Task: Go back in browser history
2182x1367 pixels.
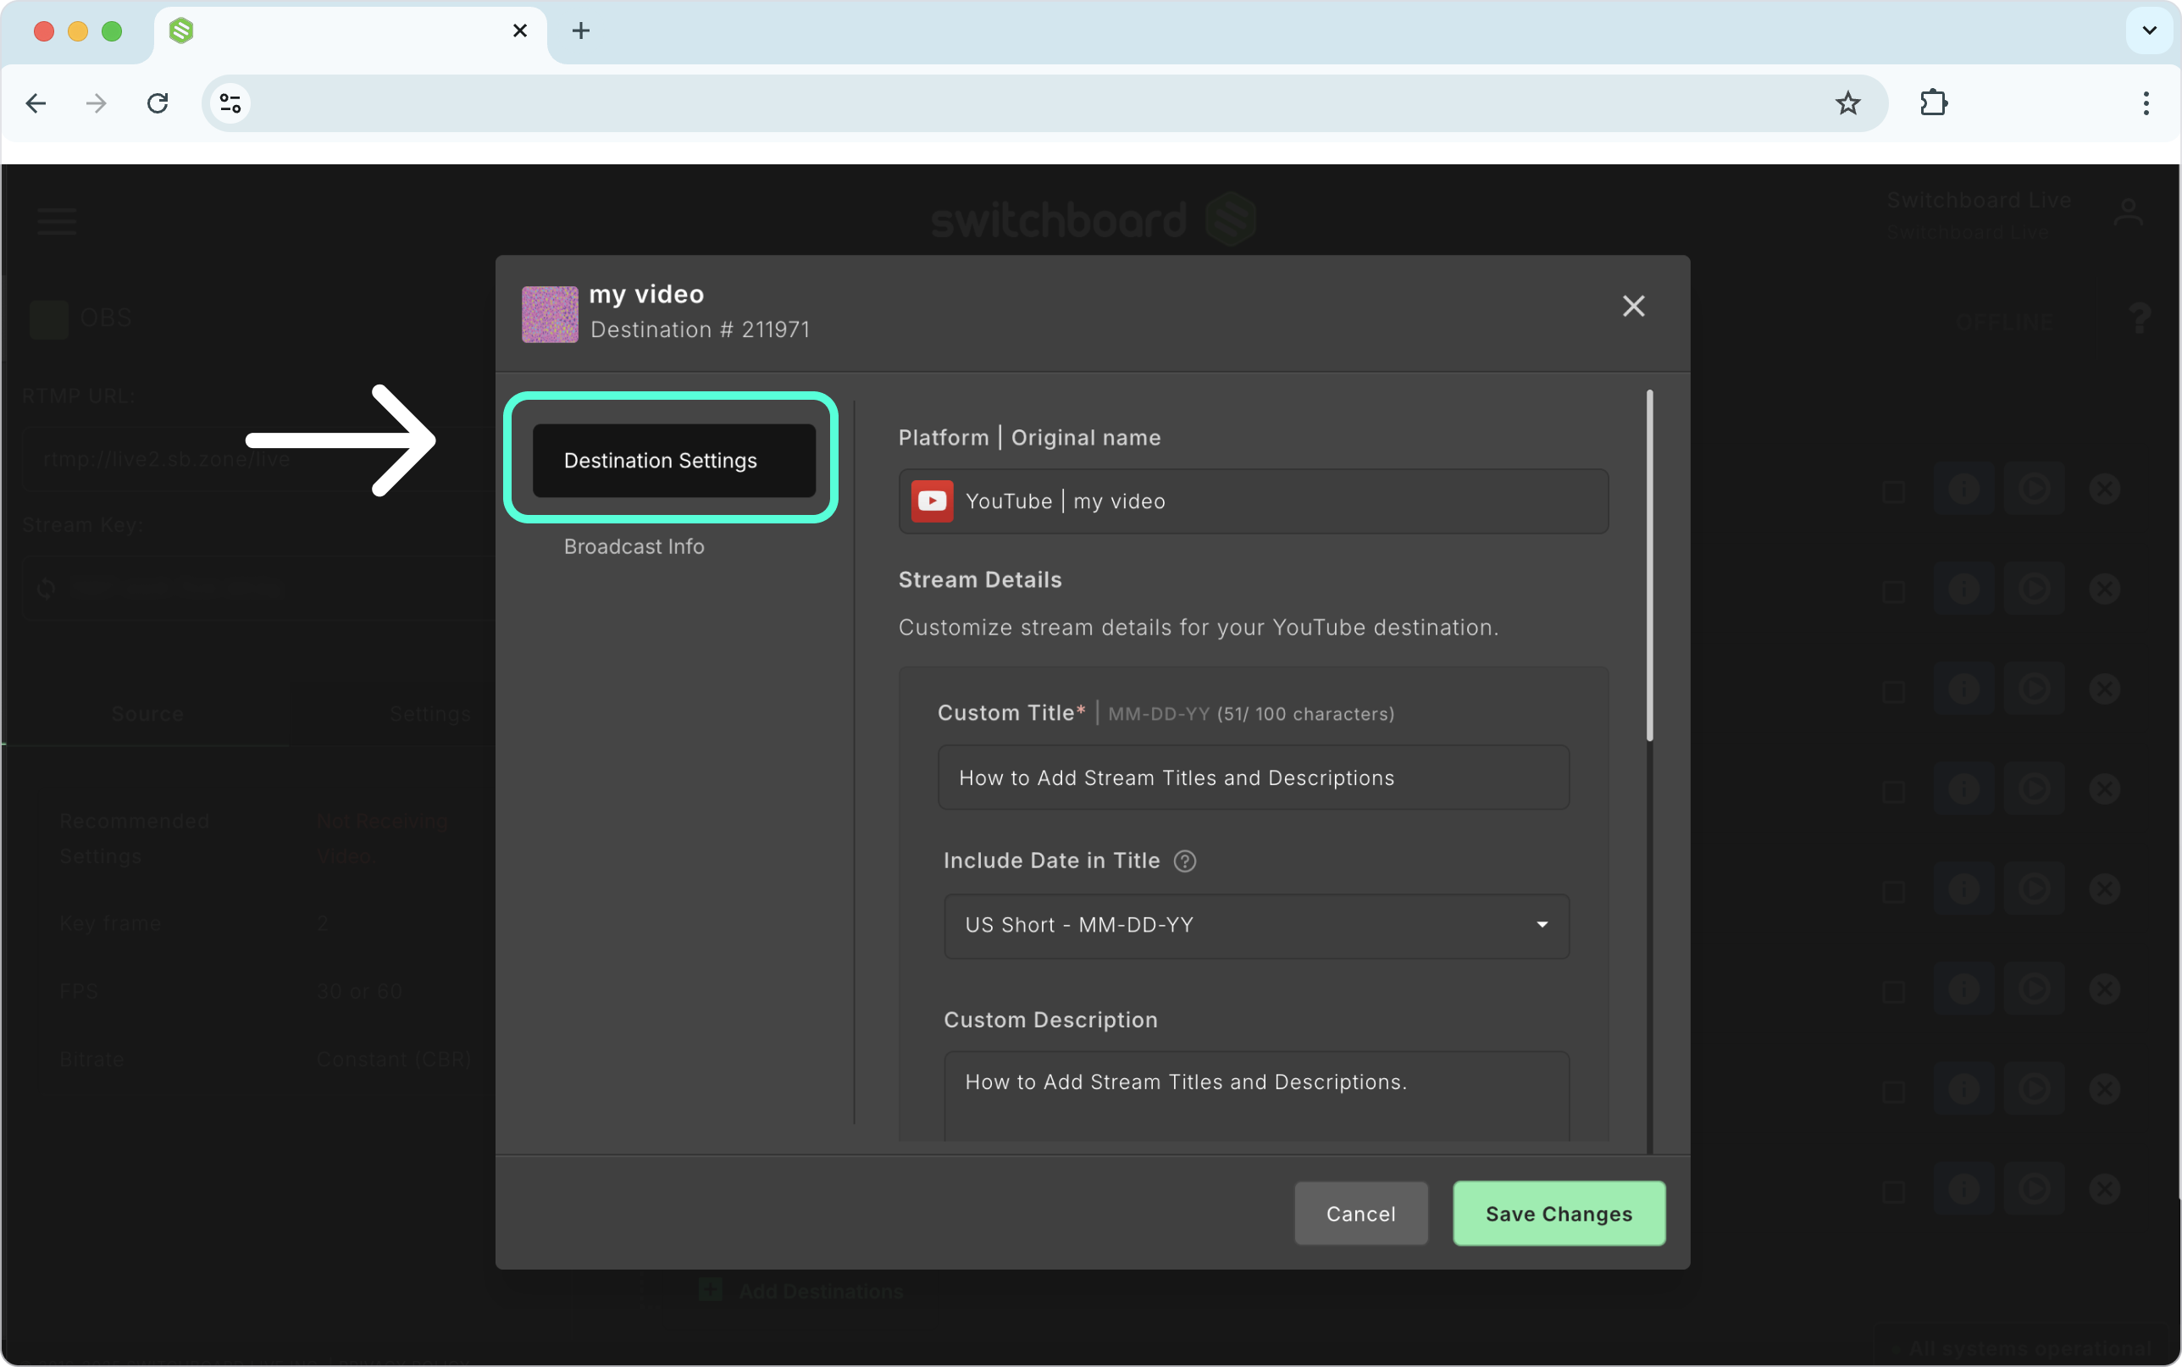Action: point(36,103)
